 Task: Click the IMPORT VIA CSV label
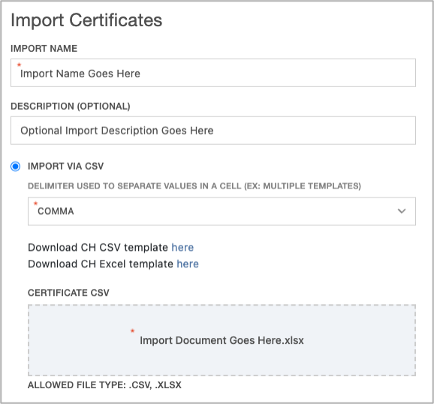pos(65,166)
